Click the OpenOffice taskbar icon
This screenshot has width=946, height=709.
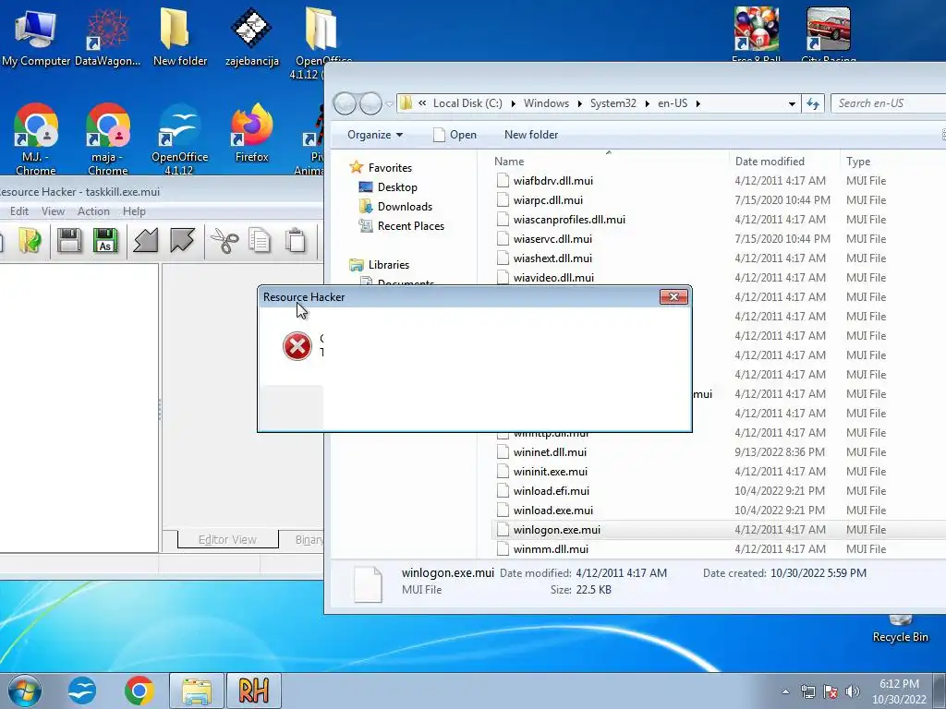tap(82, 691)
